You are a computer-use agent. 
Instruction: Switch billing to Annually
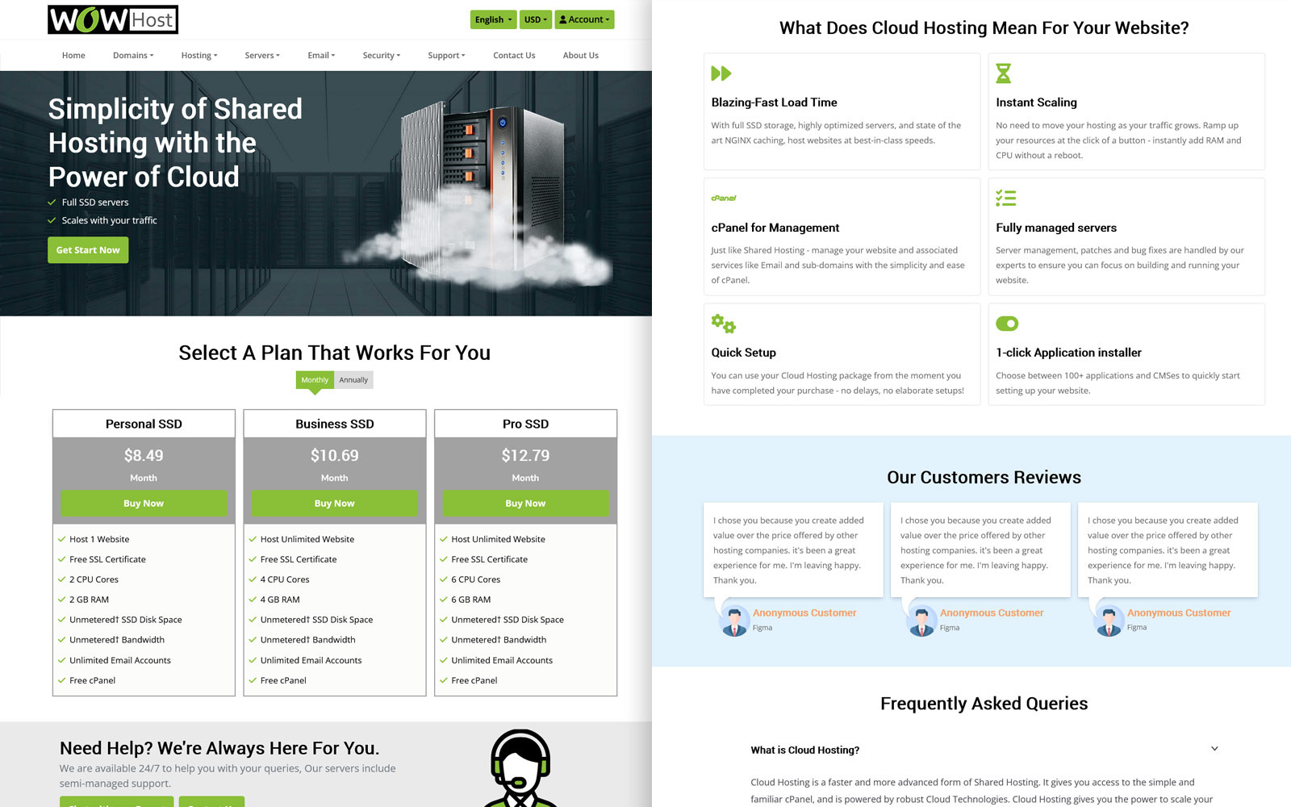[x=353, y=379]
